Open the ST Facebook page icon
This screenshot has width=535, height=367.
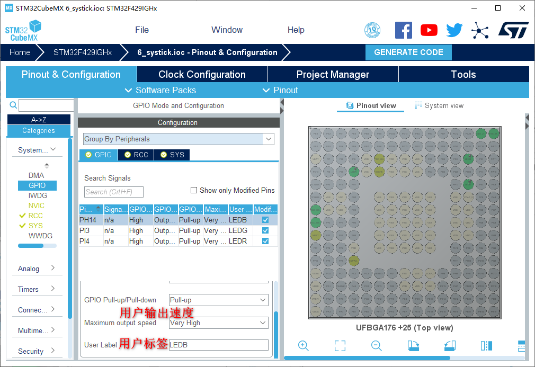404,30
